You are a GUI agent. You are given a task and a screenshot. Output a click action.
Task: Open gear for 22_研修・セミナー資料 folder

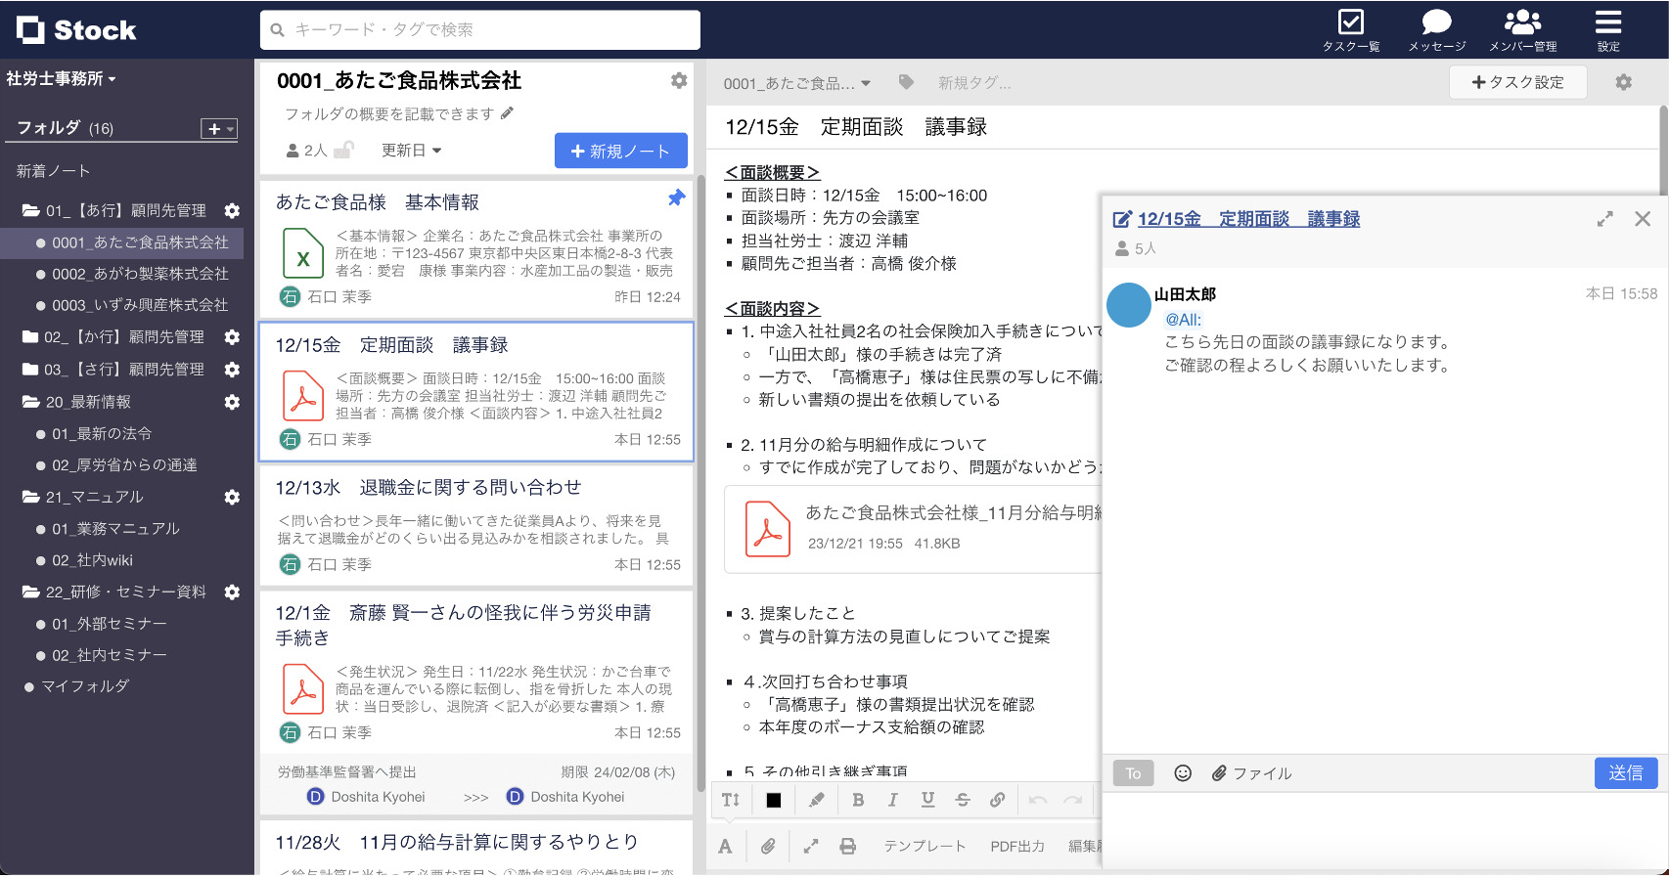232,592
